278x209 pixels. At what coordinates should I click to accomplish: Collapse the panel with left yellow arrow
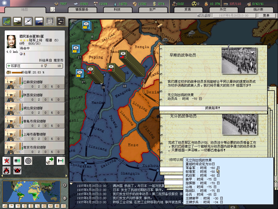click(x=3, y=176)
